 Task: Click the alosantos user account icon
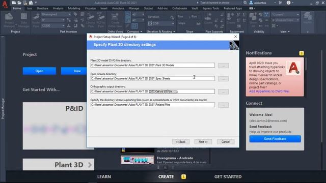(x=251, y=3)
